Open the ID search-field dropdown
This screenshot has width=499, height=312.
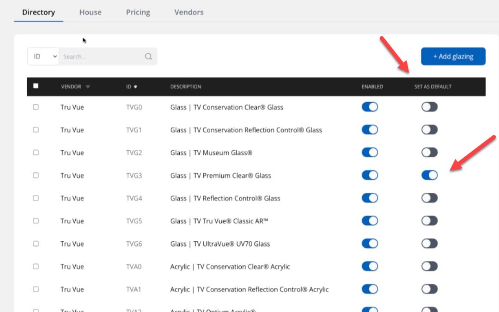(43, 56)
